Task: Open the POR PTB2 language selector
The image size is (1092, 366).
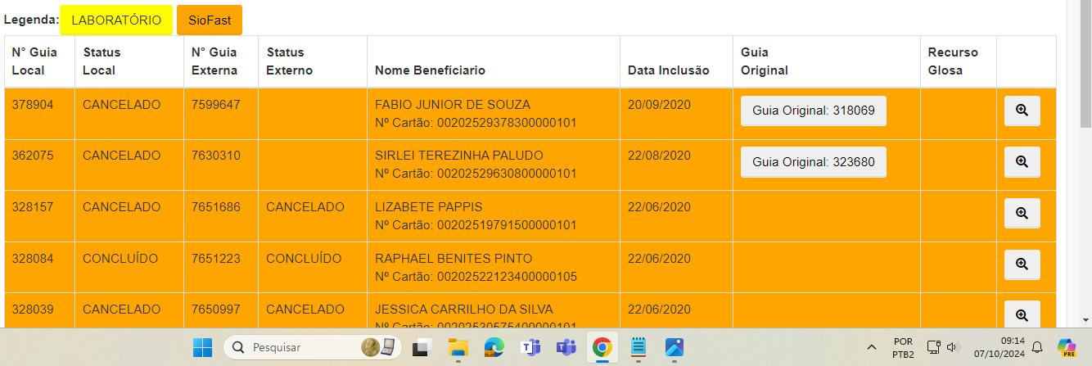Action: click(x=903, y=347)
